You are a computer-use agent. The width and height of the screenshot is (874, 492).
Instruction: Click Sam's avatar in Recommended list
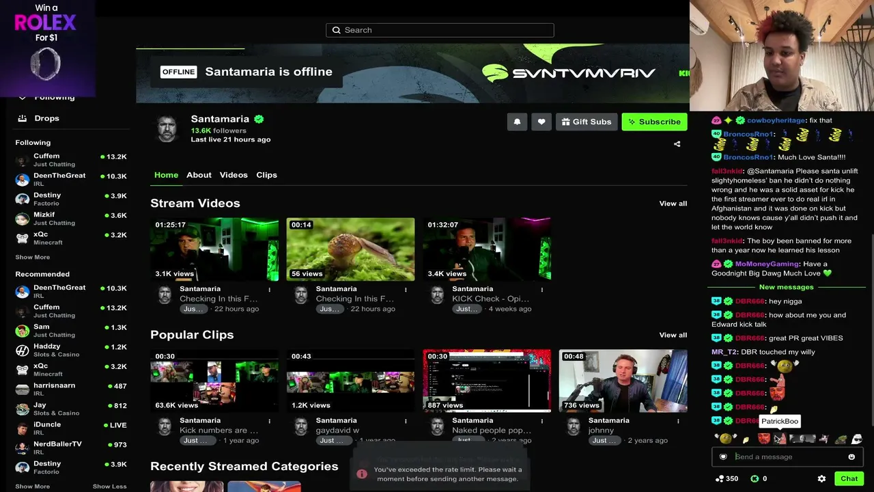[x=22, y=331]
